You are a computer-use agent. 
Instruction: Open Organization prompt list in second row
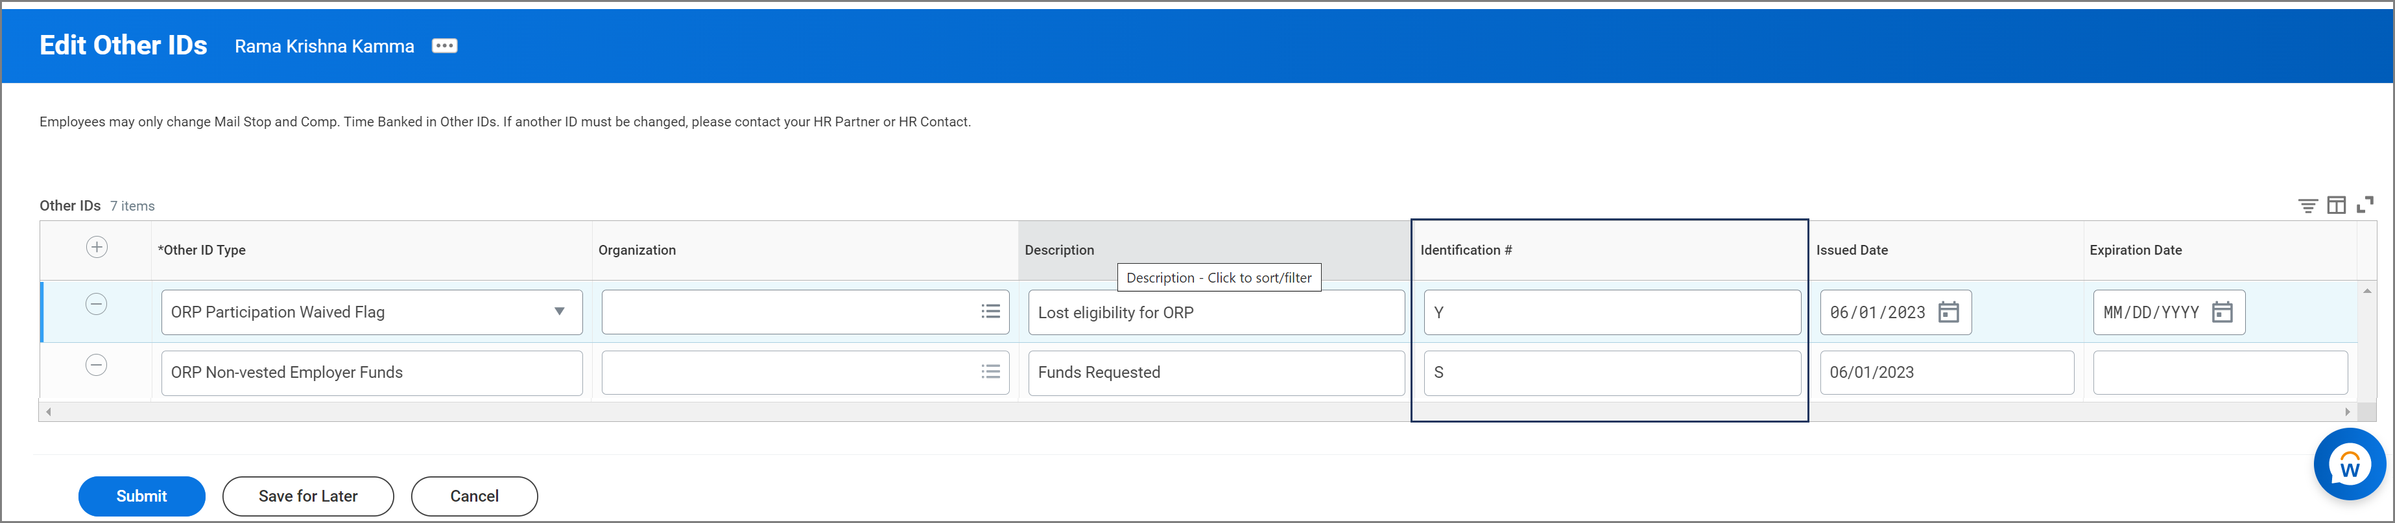pos(990,373)
